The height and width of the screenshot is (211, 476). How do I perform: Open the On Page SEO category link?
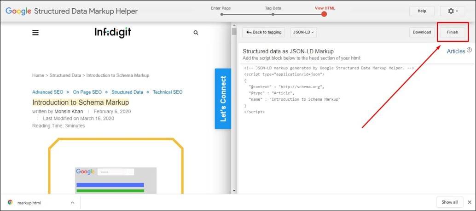pyautogui.click(x=87, y=92)
